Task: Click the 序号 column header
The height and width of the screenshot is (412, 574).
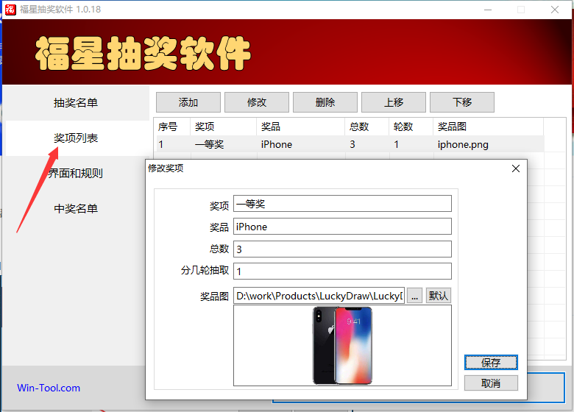Action: tap(172, 127)
